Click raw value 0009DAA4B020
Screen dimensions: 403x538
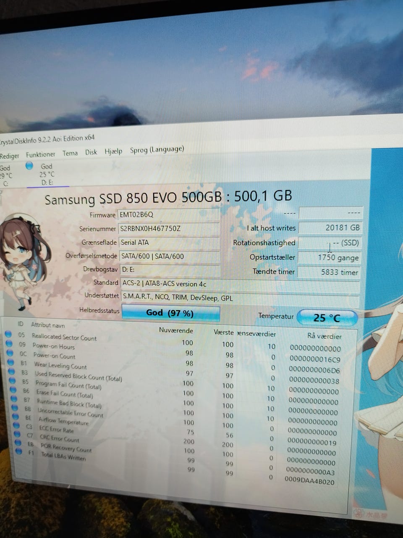pos(309,480)
